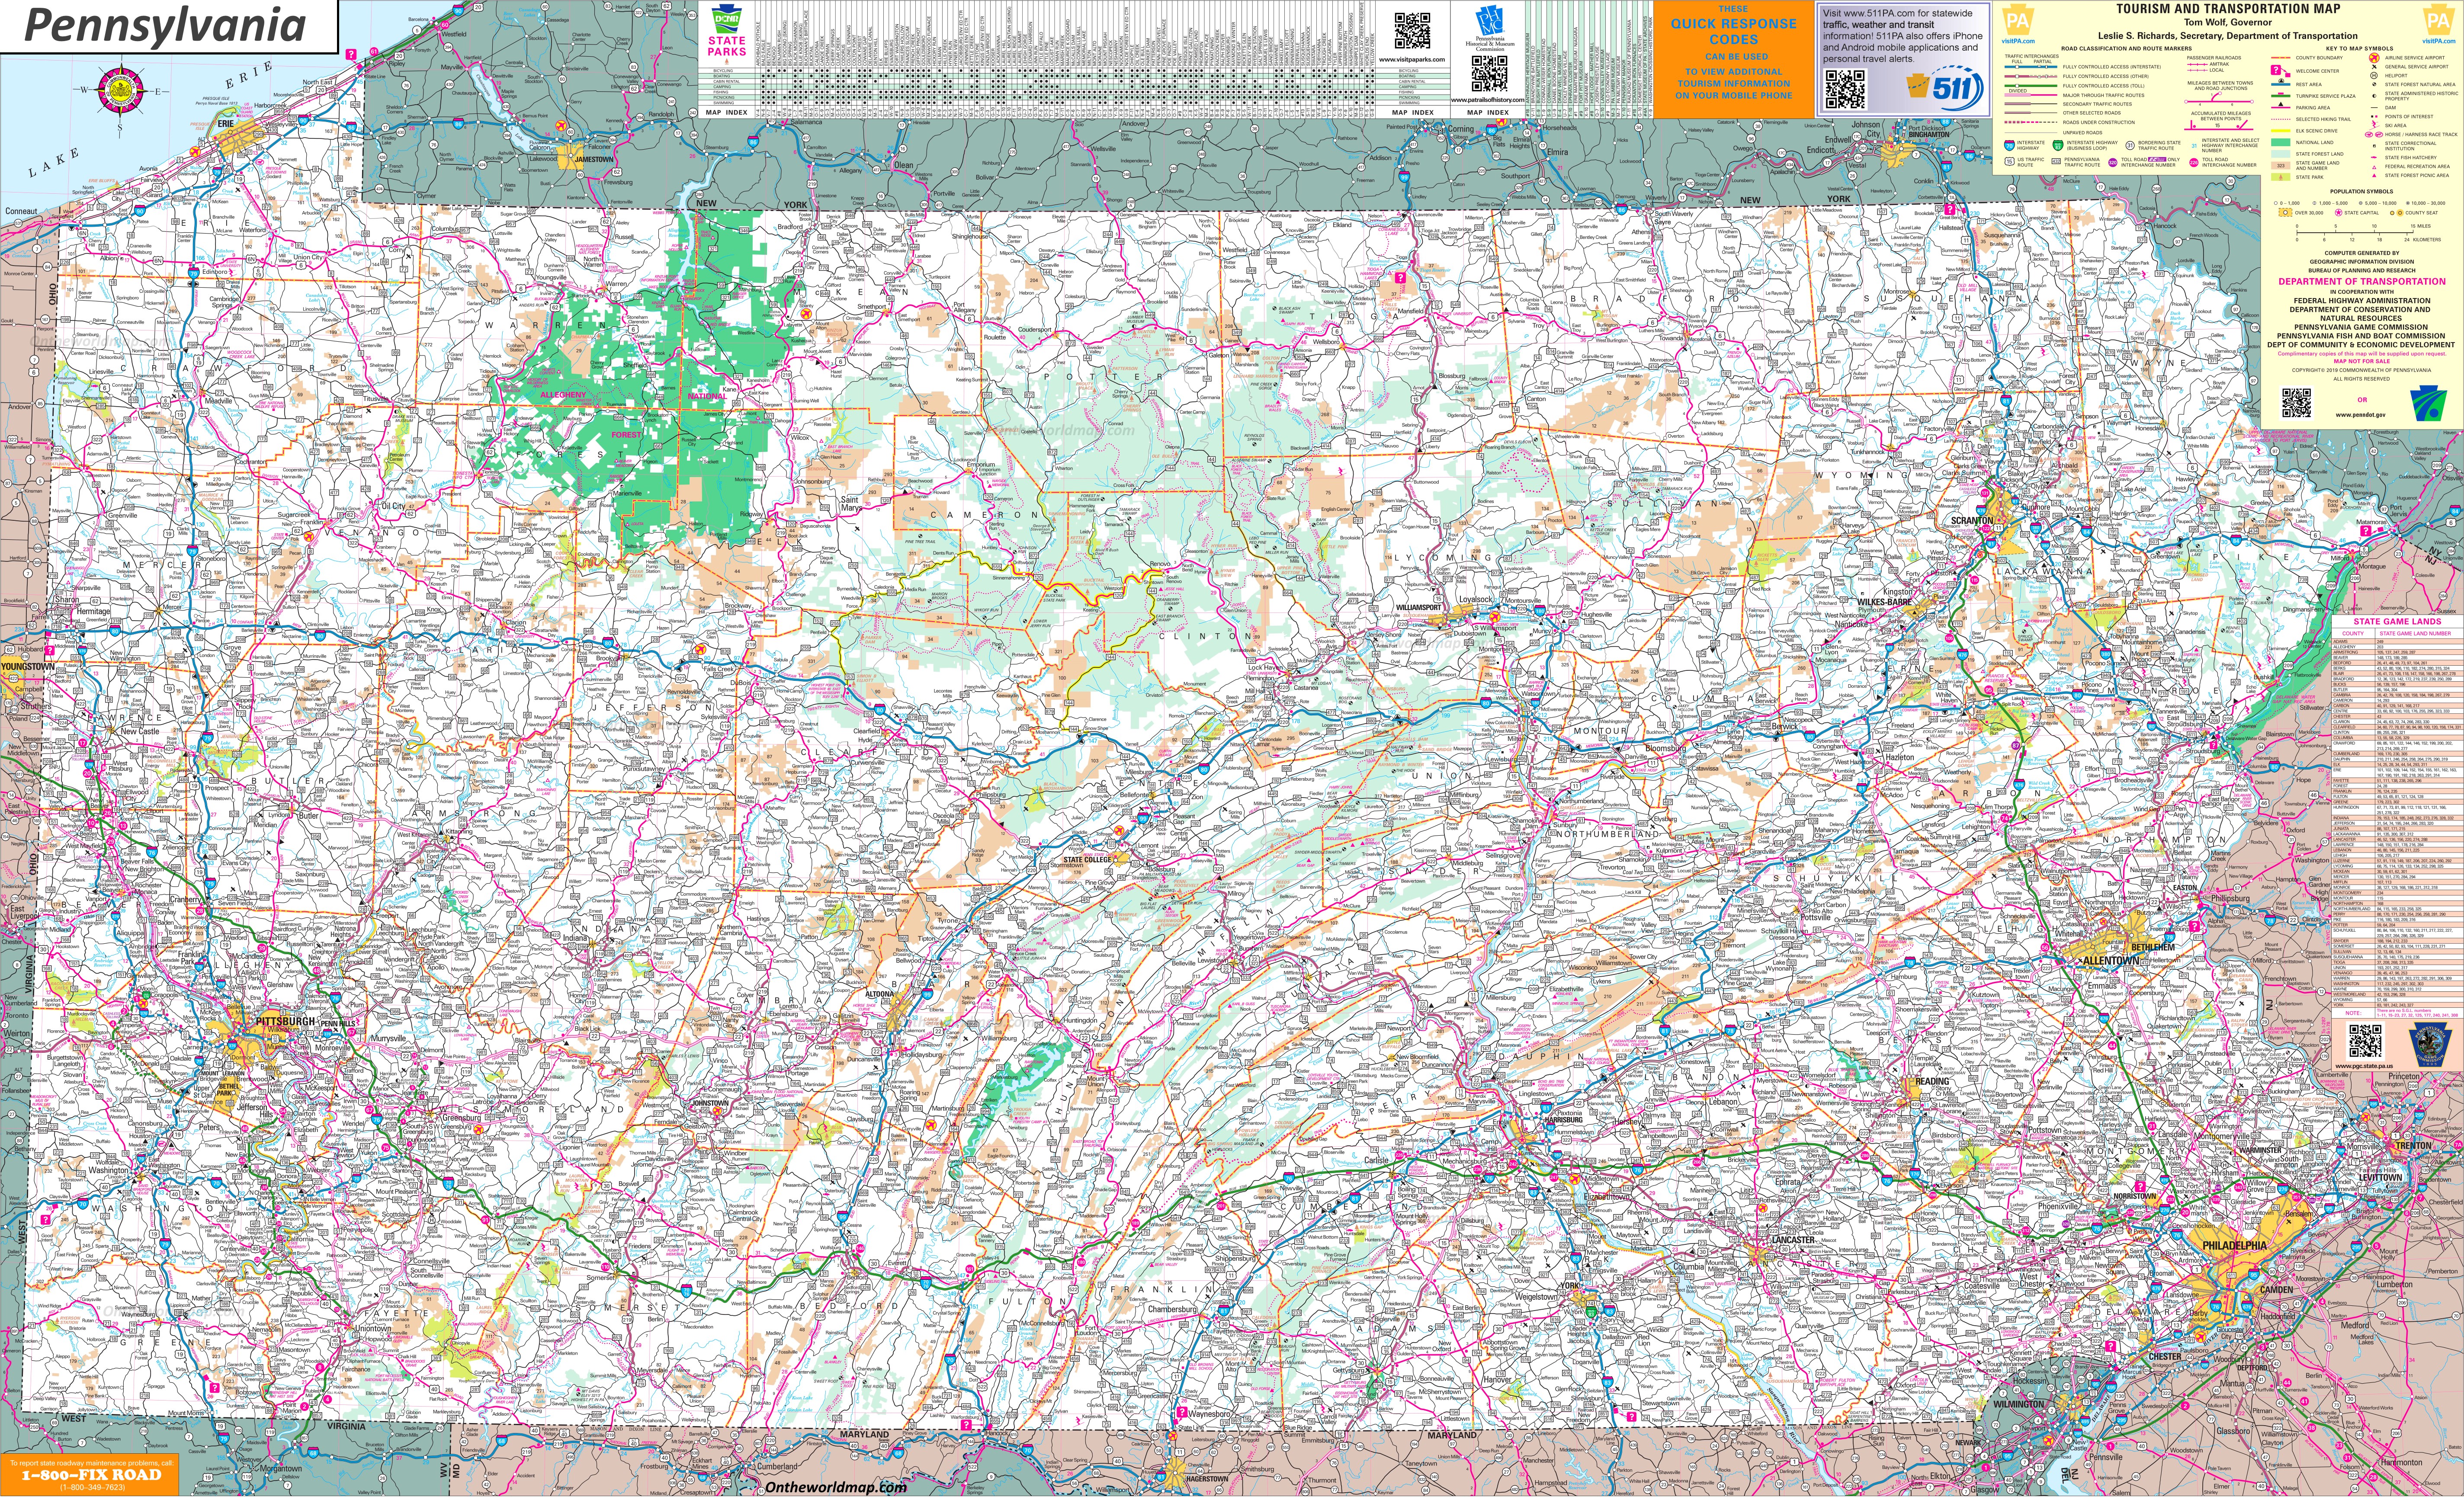Click the Interstate Highway shield in legend

coord(2009,146)
